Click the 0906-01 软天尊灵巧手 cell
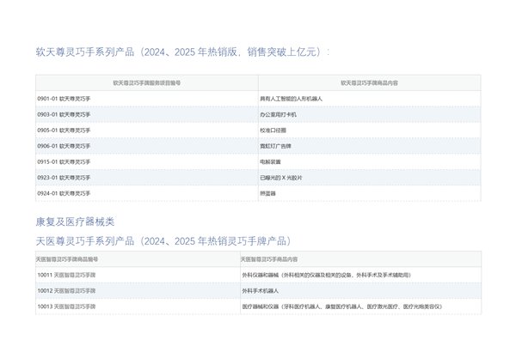 (x=64, y=146)
